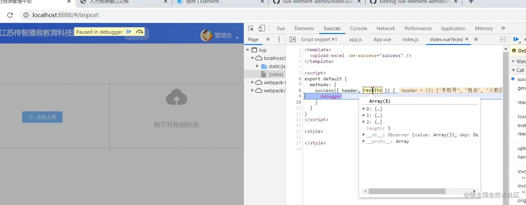This screenshot has width=526, height=205.
Task: Expand the static/js folder
Action: (x=257, y=66)
